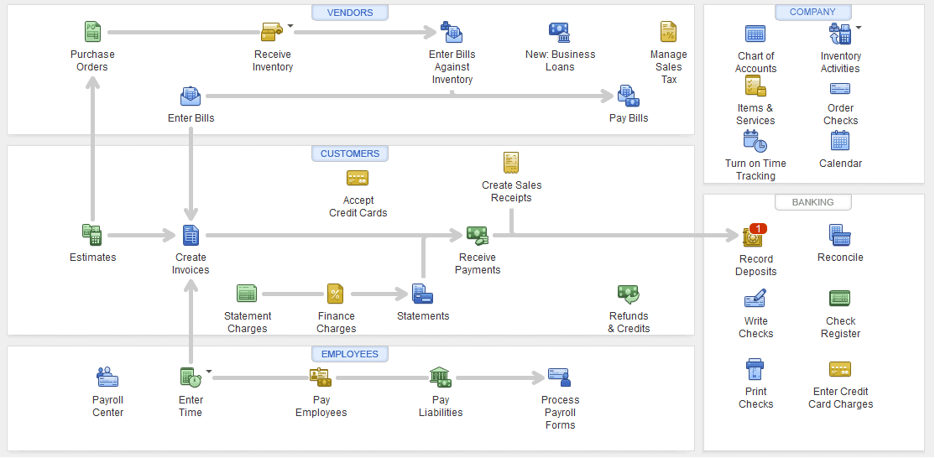Expand the Receive Inventory dropdown arrow
Viewport: 935px width, 458px height.
tap(290, 26)
